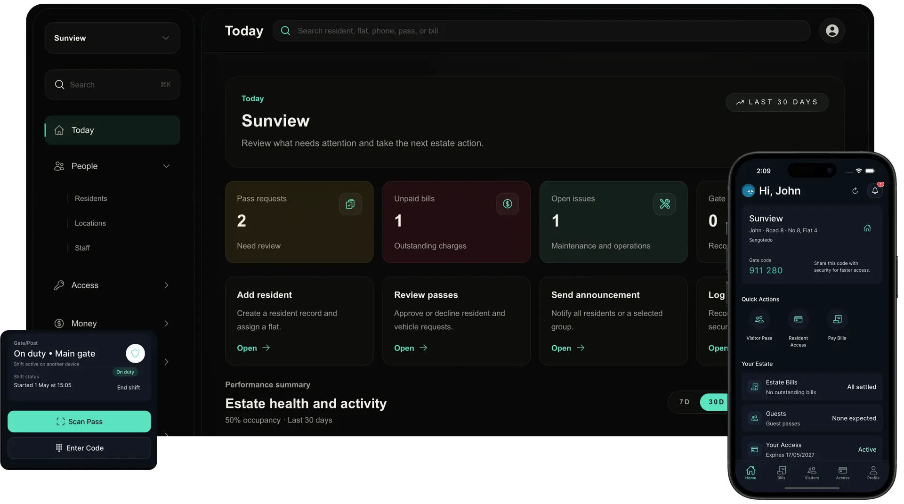Tap the refresh icon on phone
904x504 pixels.
[855, 191]
